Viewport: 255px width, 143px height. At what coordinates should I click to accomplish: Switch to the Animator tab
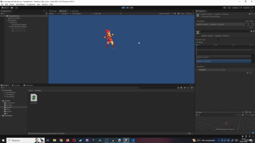coord(74,11)
